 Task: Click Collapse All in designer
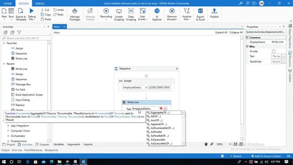point(236,33)
